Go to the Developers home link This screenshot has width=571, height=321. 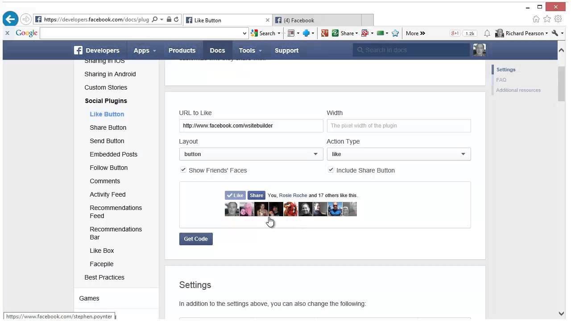(x=103, y=50)
